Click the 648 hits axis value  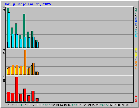pyautogui.click(x=4, y=10)
